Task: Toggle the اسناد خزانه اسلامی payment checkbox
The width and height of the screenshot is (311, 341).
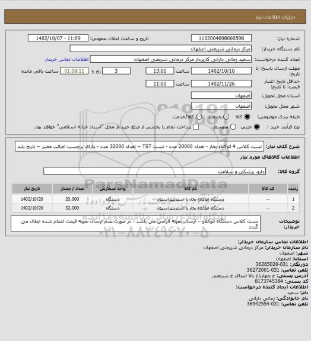Action: [x=196, y=127]
